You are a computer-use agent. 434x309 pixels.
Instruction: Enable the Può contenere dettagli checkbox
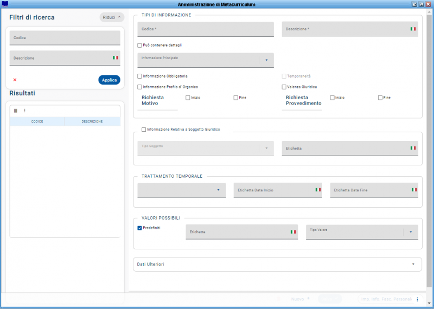[x=140, y=46]
